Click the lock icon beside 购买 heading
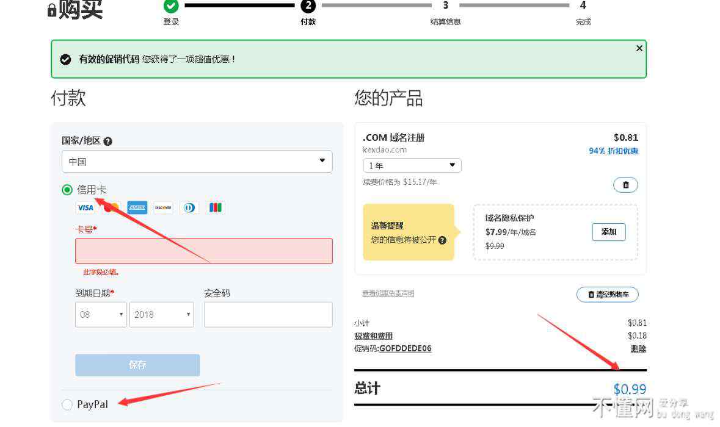 pyautogui.click(x=52, y=10)
